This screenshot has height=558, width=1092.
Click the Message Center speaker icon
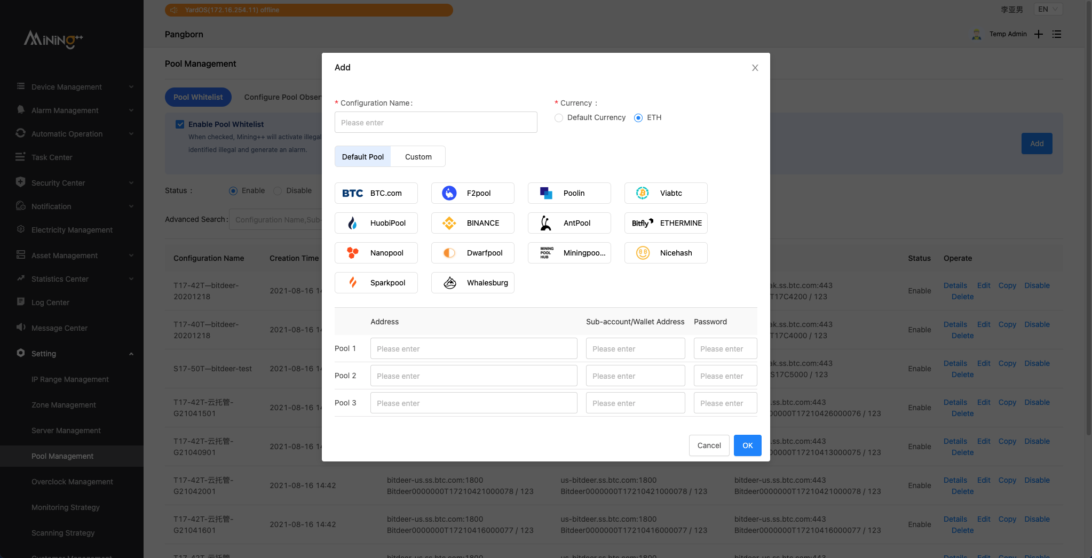[x=21, y=328]
